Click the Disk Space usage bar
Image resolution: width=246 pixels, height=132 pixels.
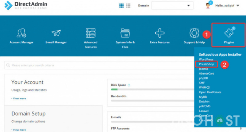point(153,89)
